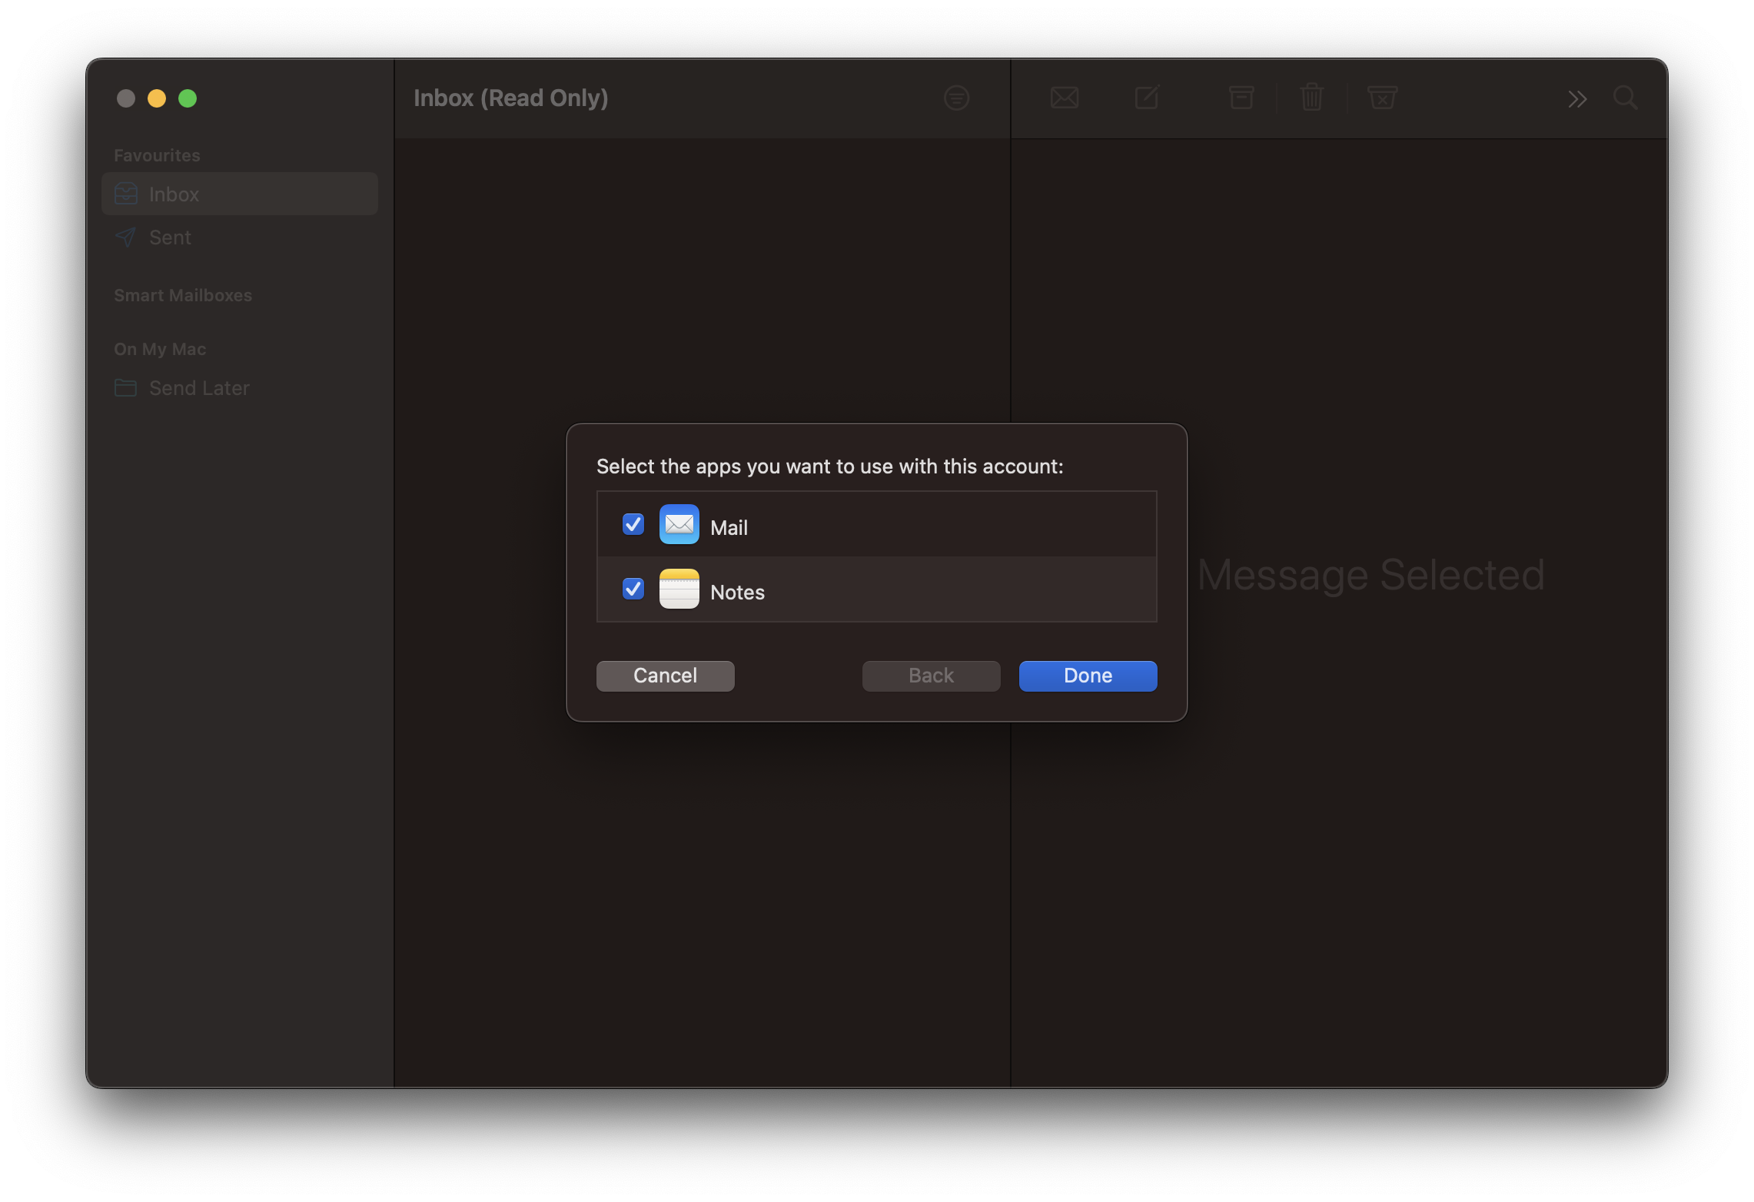Click the Get Mail envelope icon
1754x1202 pixels.
(1064, 98)
